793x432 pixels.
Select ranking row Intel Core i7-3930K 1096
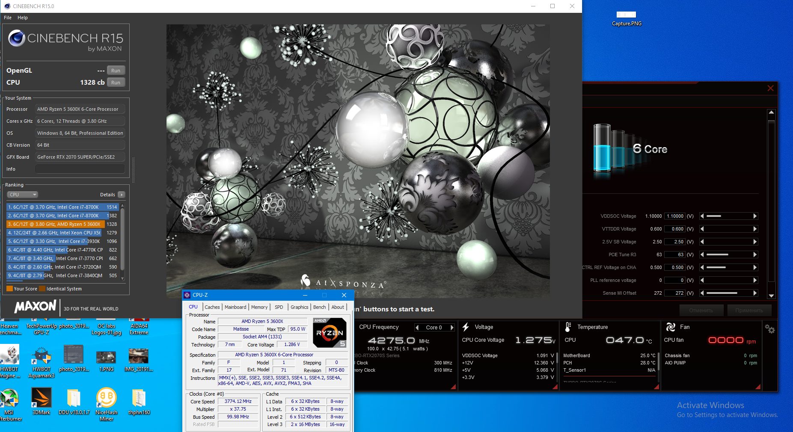(x=62, y=241)
